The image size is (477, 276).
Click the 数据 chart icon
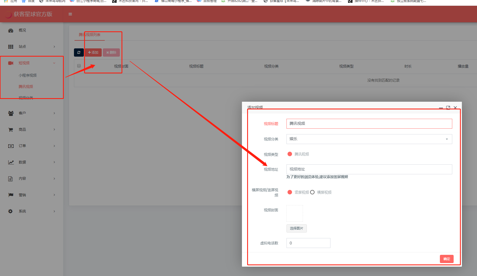(x=11, y=162)
